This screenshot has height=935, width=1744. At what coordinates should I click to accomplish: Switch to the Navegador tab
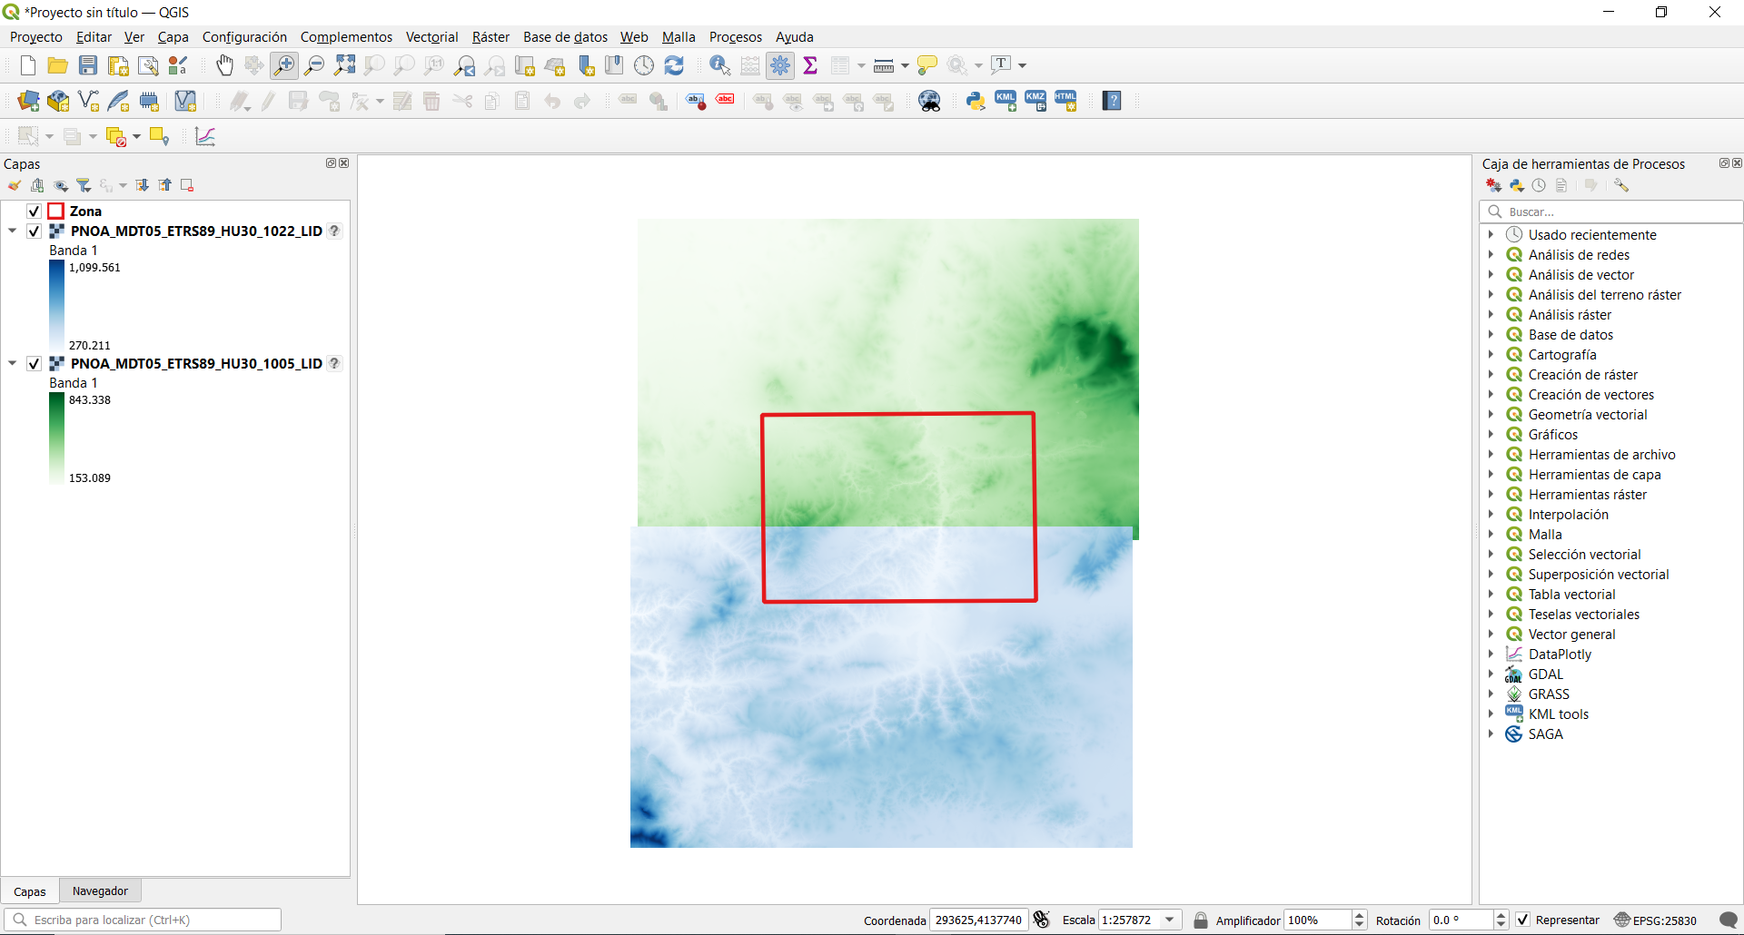[x=100, y=891]
